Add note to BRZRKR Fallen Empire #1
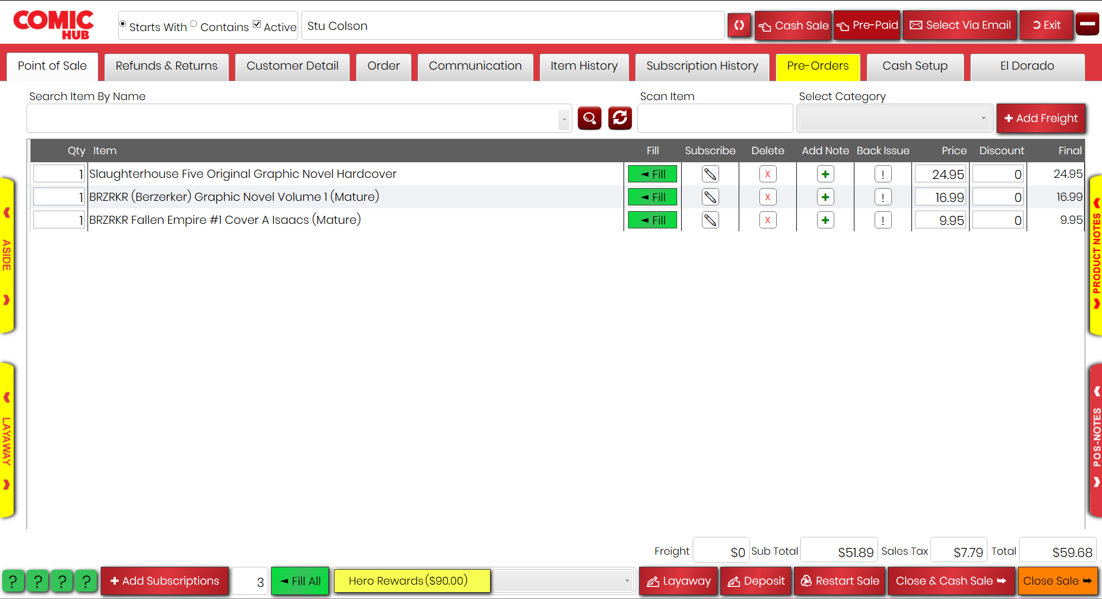The width and height of the screenshot is (1102, 599). [x=825, y=220]
